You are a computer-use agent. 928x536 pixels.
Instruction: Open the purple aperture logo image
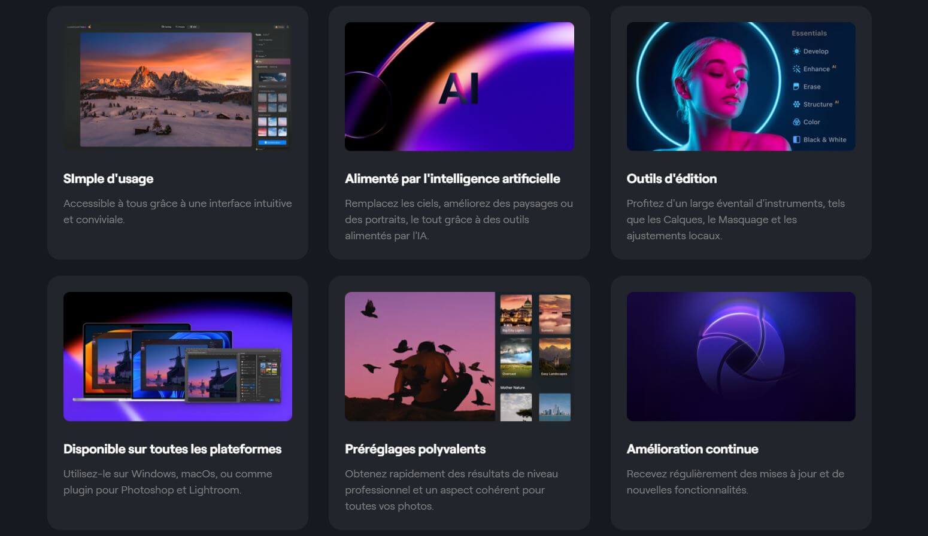741,357
